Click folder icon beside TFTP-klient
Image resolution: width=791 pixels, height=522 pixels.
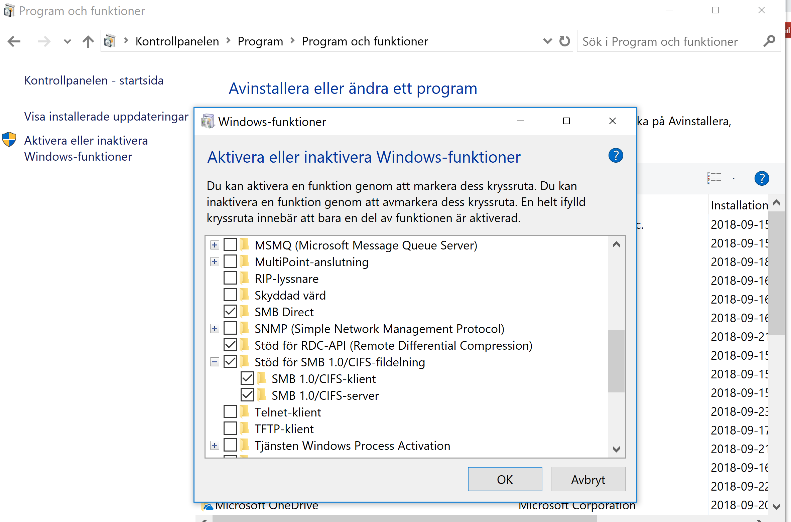[245, 428]
